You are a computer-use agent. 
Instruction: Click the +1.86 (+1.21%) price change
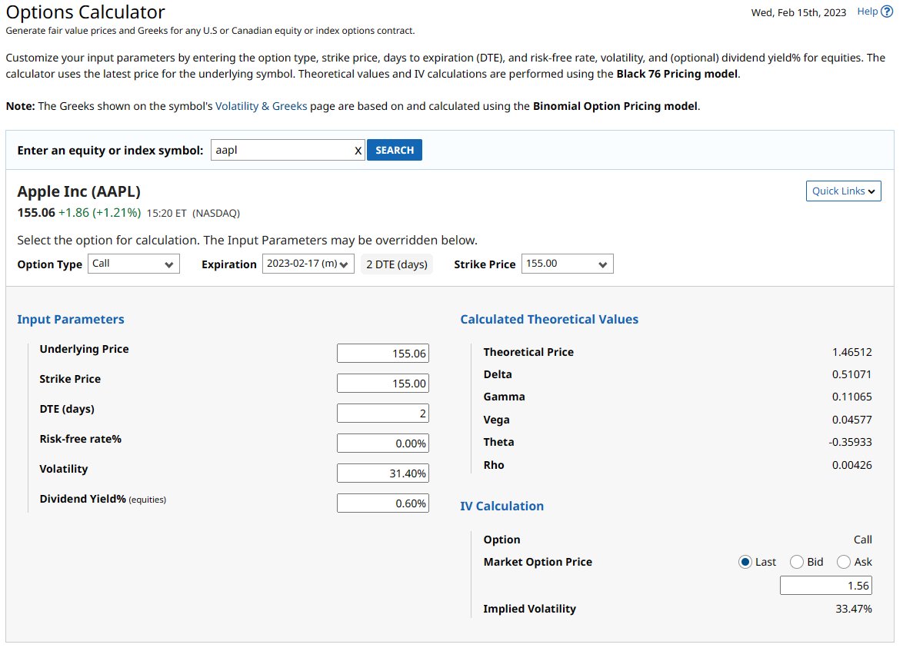point(100,213)
